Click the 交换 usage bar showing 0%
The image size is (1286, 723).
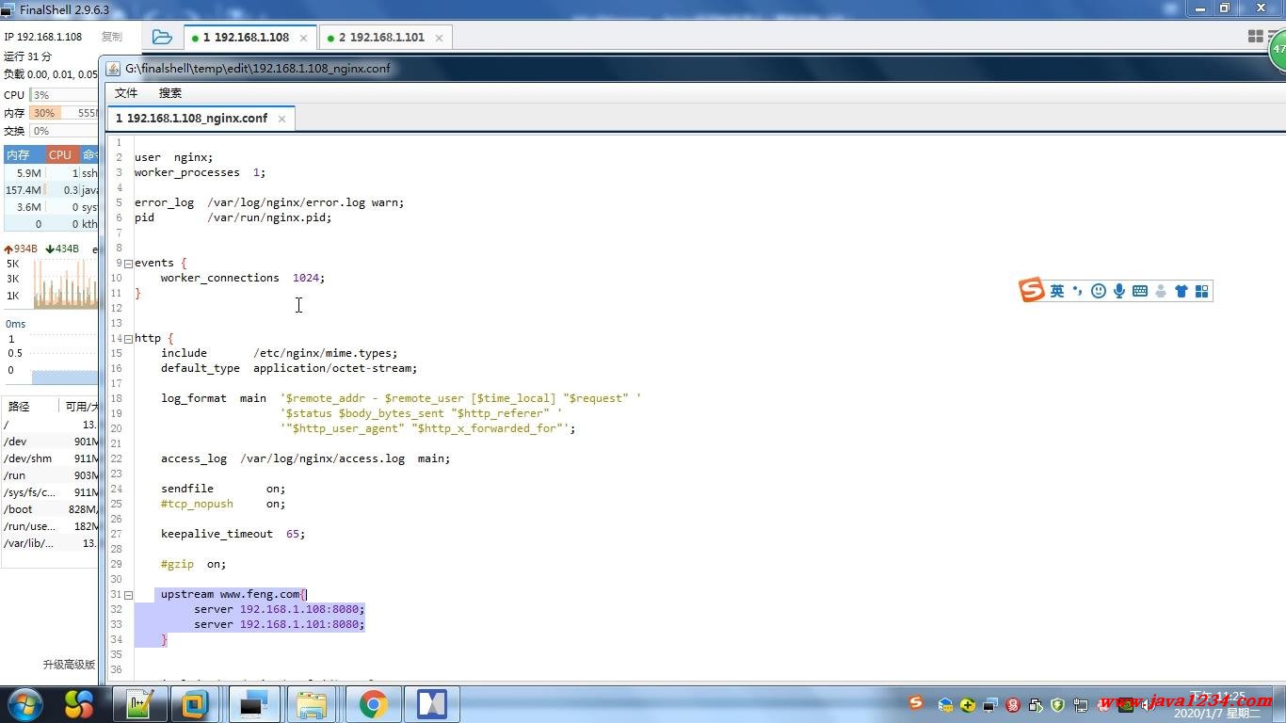(x=64, y=131)
